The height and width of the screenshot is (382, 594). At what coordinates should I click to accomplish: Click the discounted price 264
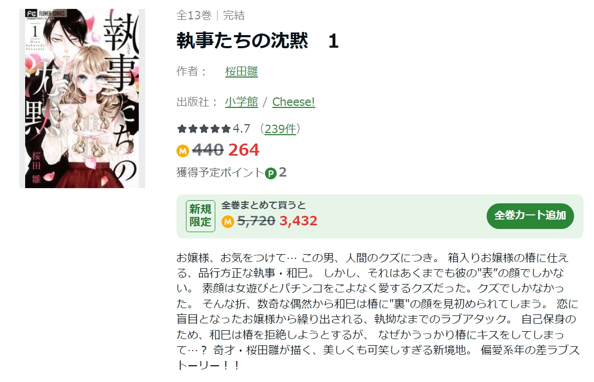point(244,150)
